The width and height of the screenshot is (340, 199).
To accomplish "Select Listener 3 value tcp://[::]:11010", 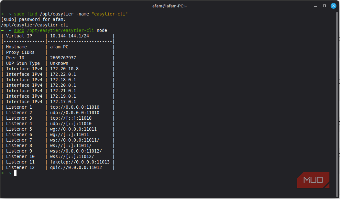I will point(71,118).
